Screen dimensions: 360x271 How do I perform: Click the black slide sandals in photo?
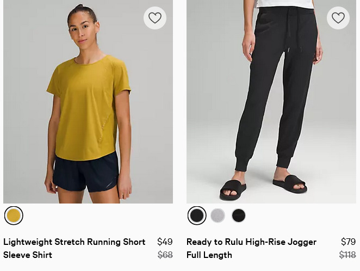click(263, 187)
